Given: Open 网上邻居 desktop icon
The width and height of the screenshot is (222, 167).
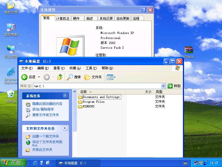Looking at the screenshot, I should [11, 52].
